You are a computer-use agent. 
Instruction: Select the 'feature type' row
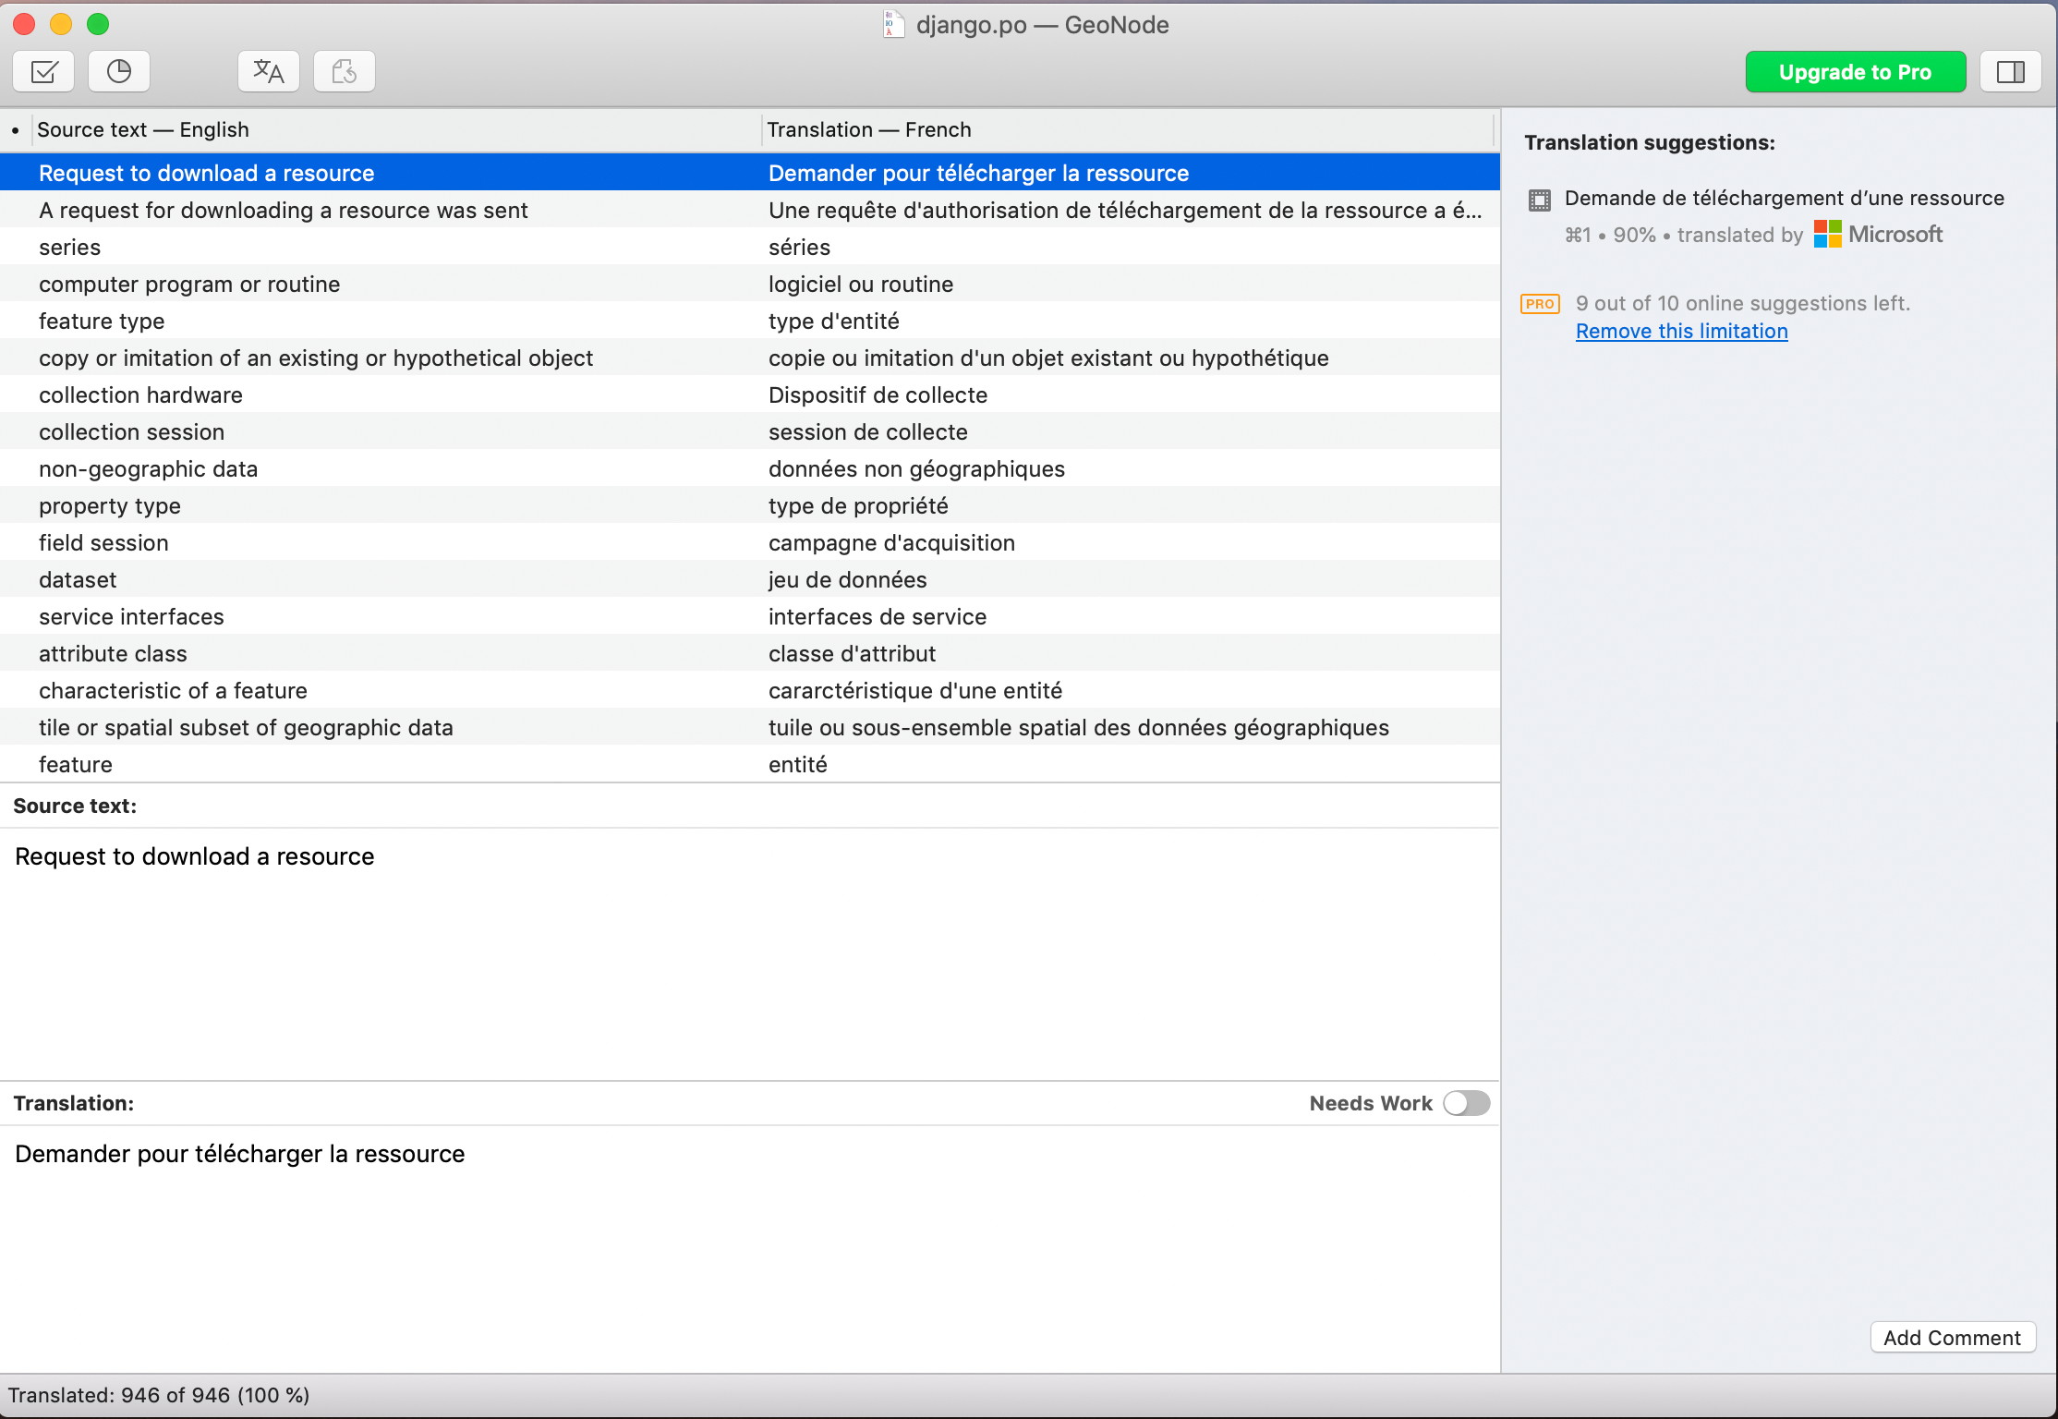click(x=749, y=321)
